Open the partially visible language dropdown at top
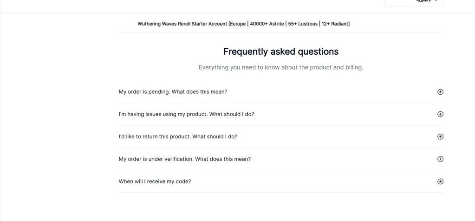This screenshot has width=475, height=221. 414,2
